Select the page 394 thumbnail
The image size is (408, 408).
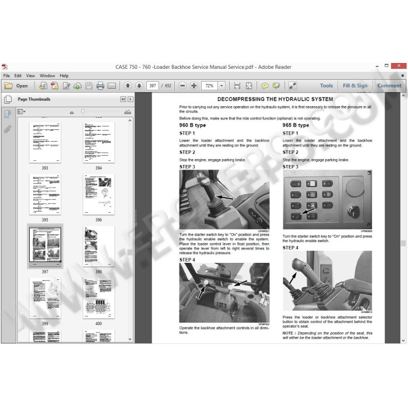pyautogui.click(x=99, y=143)
